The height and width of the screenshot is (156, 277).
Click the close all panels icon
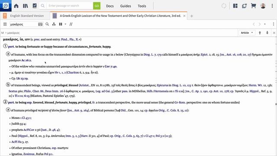pyautogui.click(x=244, y=6)
